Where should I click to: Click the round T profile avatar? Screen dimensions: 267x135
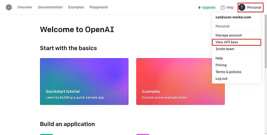[242, 7]
